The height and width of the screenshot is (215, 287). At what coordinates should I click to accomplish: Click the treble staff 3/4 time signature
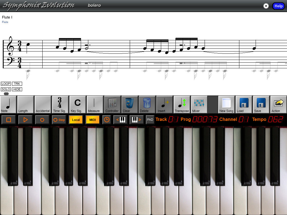(x=19, y=46)
